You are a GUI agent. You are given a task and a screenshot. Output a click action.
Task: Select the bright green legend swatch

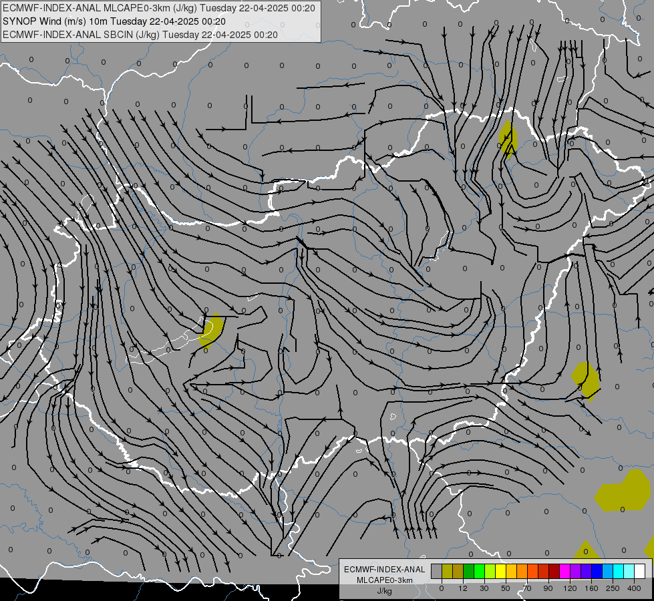click(x=479, y=571)
